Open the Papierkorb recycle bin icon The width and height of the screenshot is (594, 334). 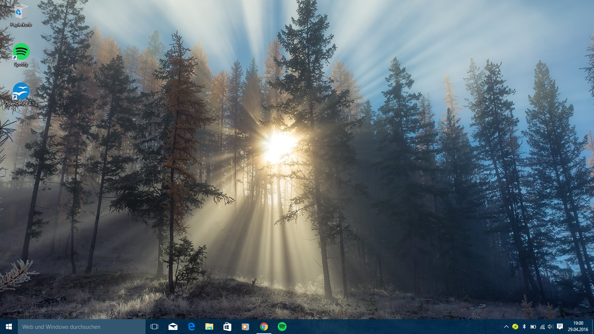[x=21, y=15]
